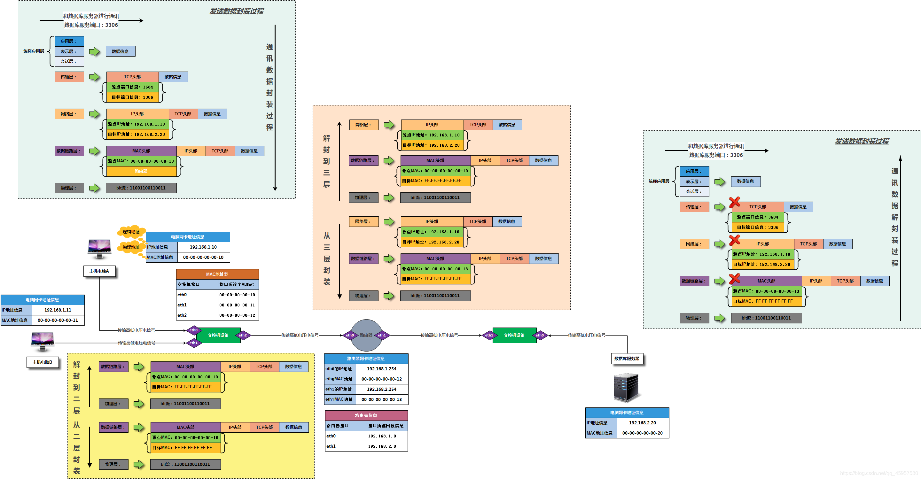Viewport: 921px width, 479px height.
Task: Click the 逻辑地址 orange cloud bubble
Action: click(131, 232)
